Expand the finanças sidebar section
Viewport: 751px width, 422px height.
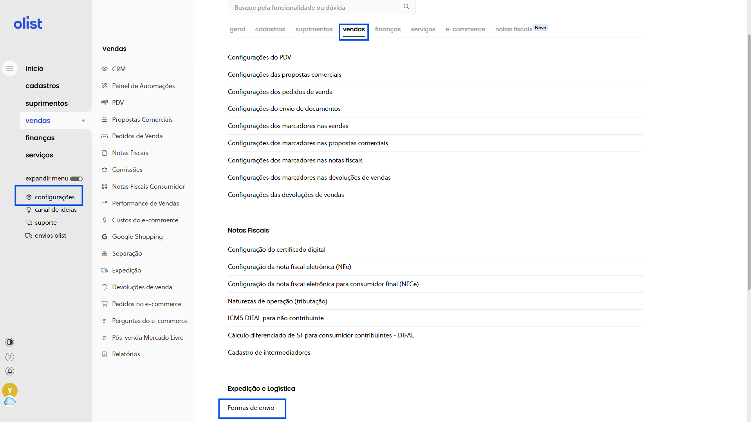(40, 138)
